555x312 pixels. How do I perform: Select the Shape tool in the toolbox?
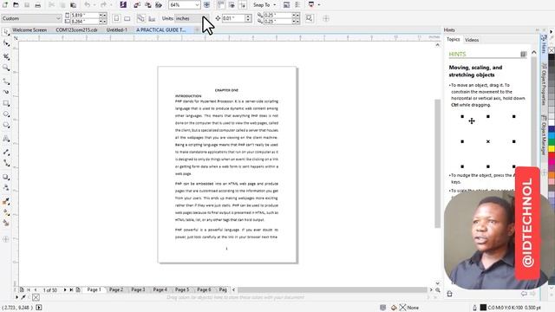[x=6, y=43]
